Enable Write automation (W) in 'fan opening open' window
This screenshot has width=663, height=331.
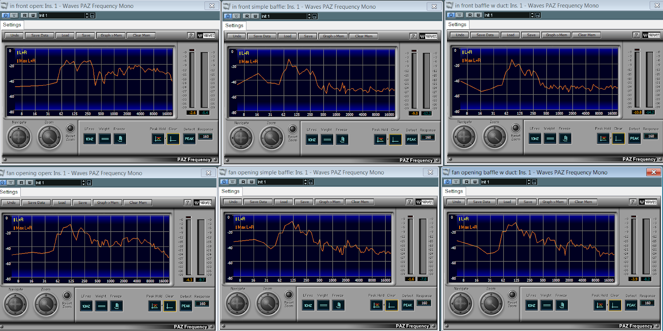coord(30,183)
